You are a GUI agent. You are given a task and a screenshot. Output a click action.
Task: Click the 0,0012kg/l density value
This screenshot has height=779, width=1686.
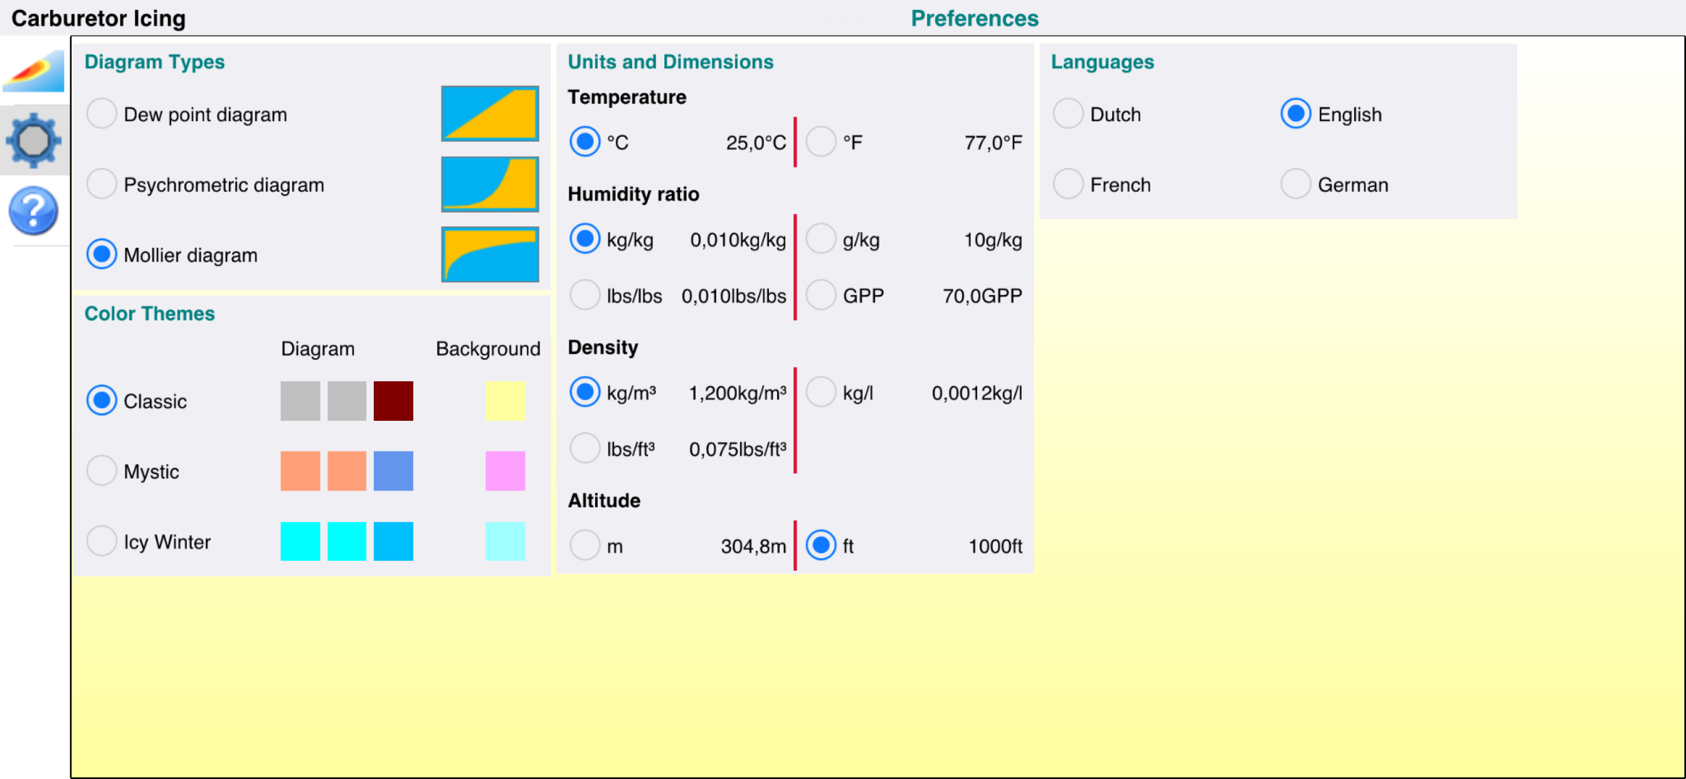click(x=977, y=393)
